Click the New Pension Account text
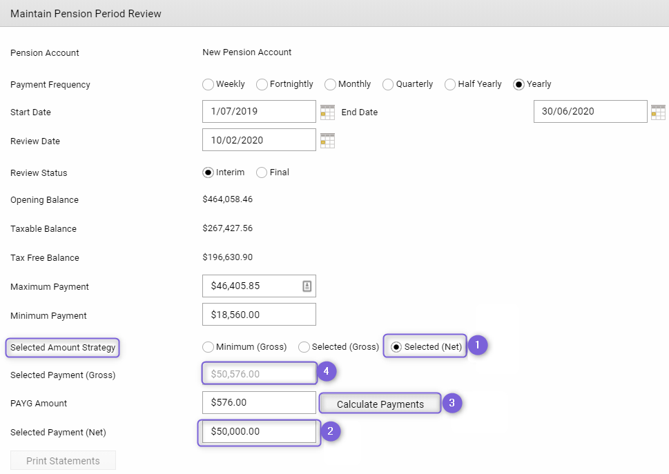The width and height of the screenshot is (669, 474). [x=246, y=52]
